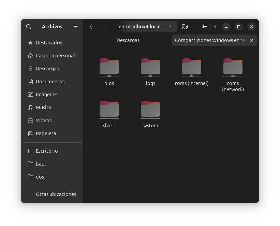Image resolution: width=280 pixels, height=226 pixels.
Task: Click Otras ubicaciones in sidebar
Action: pyautogui.click(x=52, y=194)
